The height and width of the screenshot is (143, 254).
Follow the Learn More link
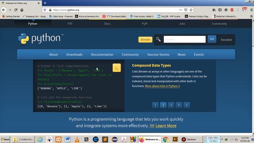click(x=166, y=126)
